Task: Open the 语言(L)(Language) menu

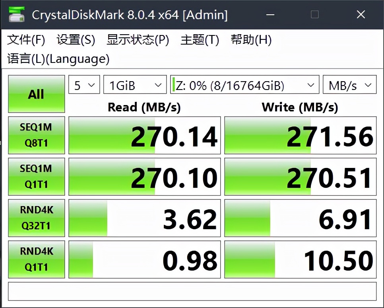Action: point(58,59)
